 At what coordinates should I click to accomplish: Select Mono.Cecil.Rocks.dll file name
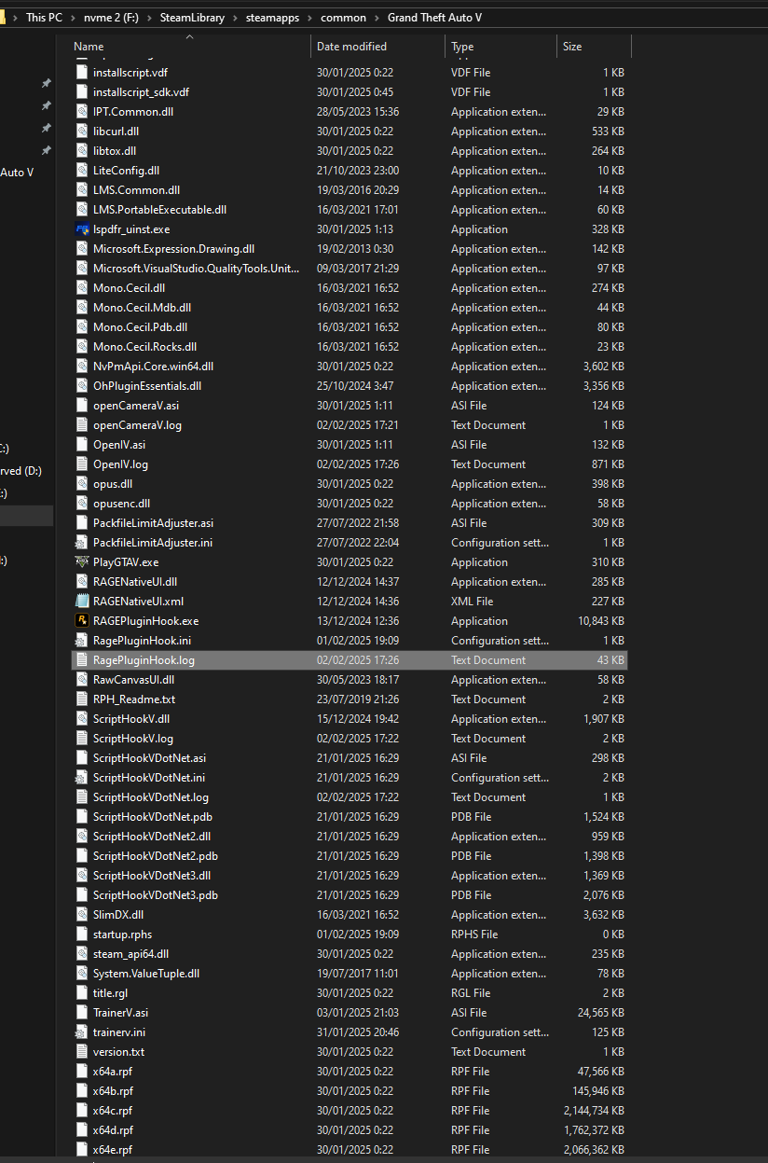click(x=144, y=347)
